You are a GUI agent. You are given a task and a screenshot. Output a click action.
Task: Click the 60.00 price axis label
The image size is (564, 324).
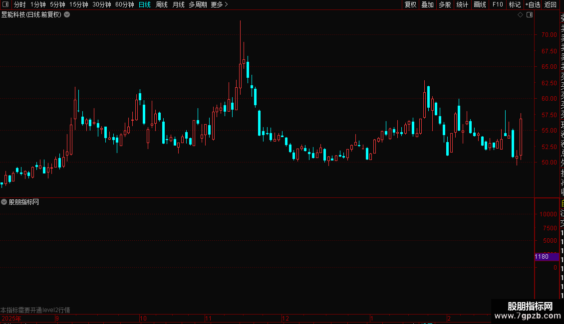pos(549,98)
